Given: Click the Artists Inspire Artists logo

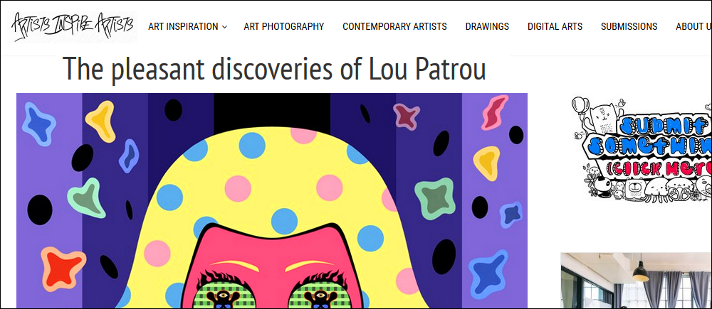Looking at the screenshot, I should (74, 27).
